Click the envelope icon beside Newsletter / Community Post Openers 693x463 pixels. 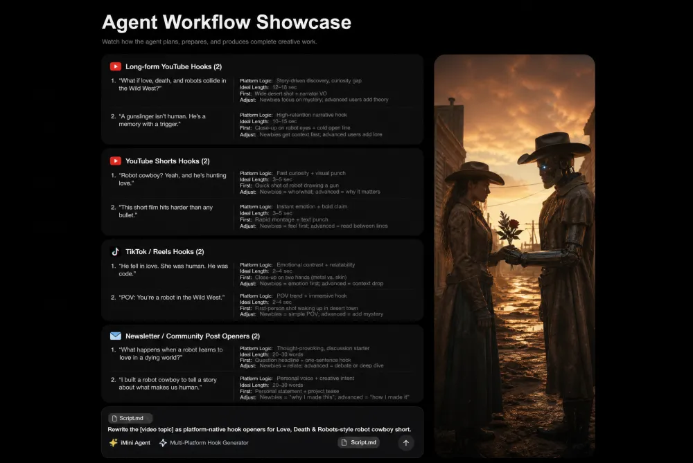coord(115,336)
